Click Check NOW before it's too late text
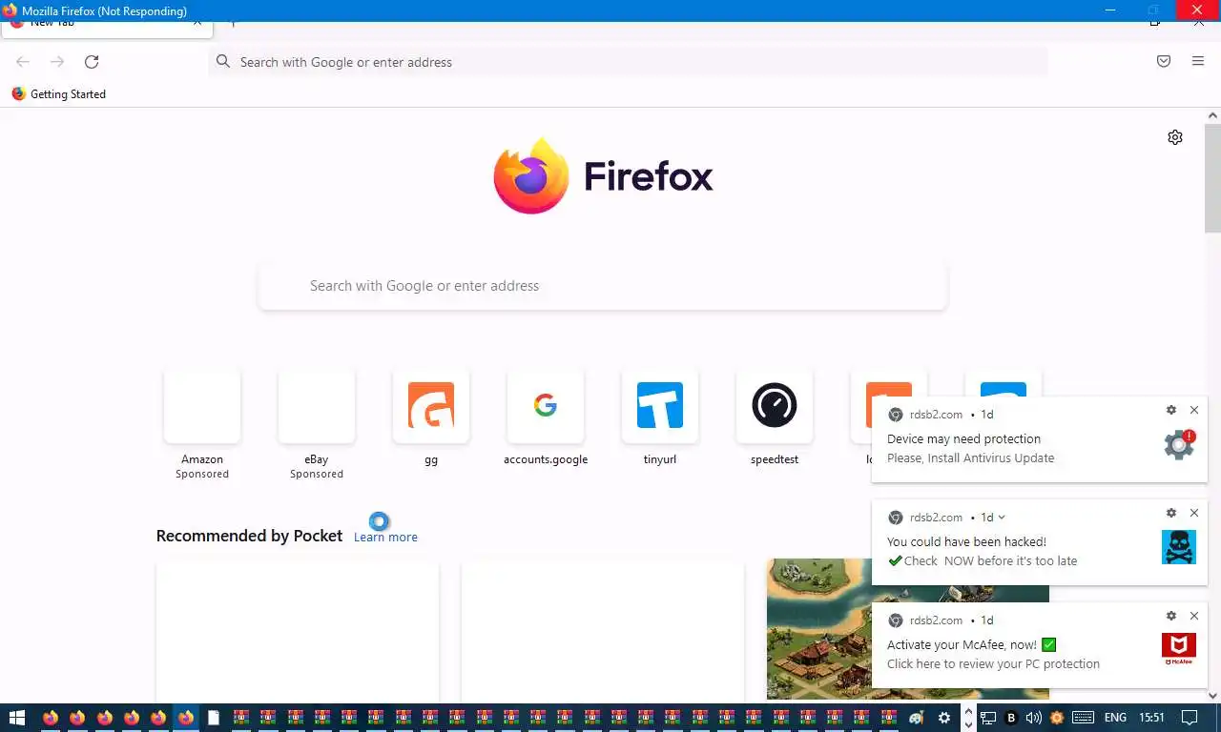The image size is (1221, 732). 983,561
